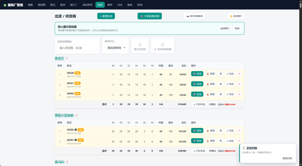Screen dimensions: 302x166
Task: Click 发货 rocket for 26501-黑 row
Action: click(197, 141)
